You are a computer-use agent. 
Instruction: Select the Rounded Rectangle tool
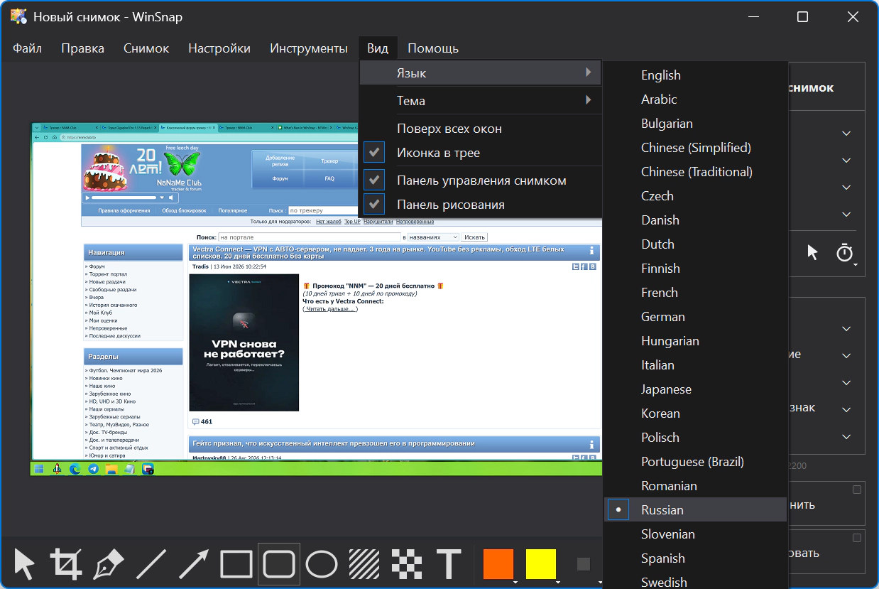click(x=279, y=564)
